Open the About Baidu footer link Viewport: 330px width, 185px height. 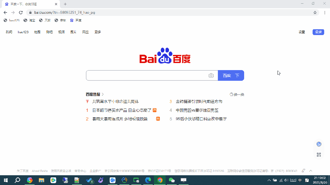pos(40,171)
